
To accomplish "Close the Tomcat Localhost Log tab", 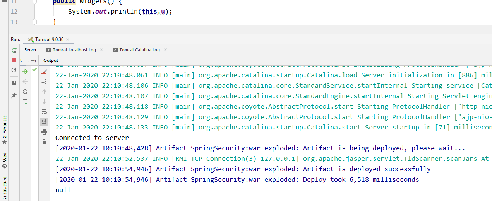I will [101, 50].
